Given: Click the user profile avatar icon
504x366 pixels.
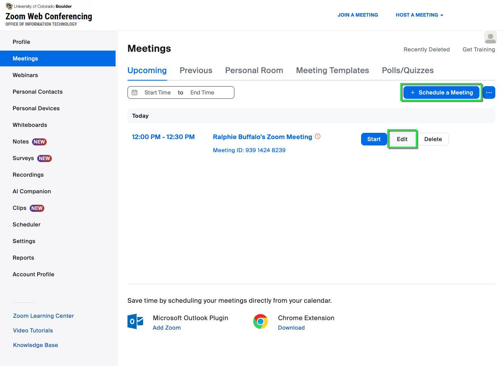Looking at the screenshot, I should pyautogui.click(x=490, y=38).
